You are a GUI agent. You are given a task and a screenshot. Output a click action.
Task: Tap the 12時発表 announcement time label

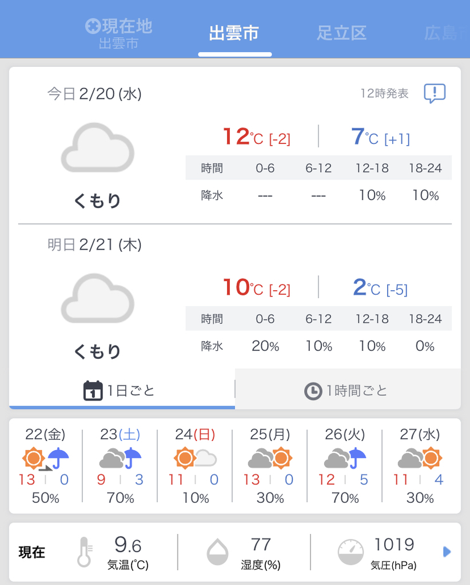tap(384, 93)
